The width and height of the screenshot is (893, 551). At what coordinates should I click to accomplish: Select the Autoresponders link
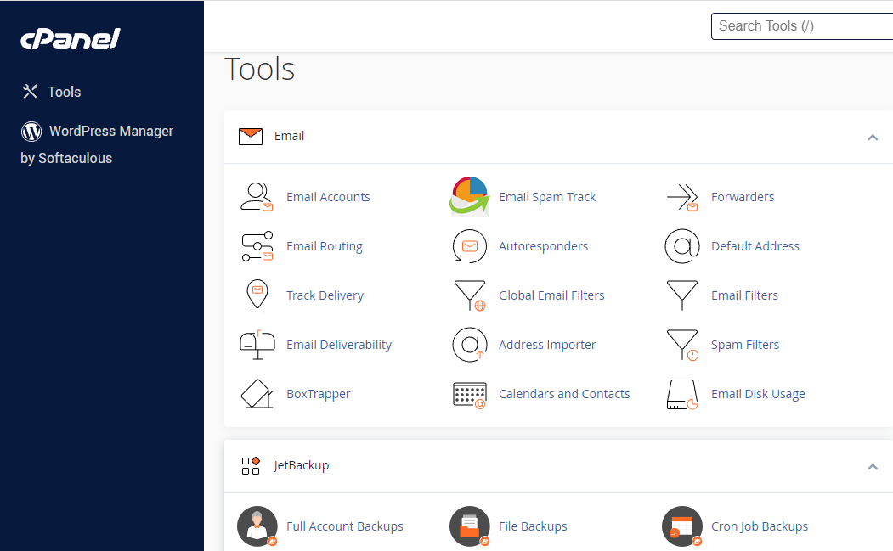coord(543,246)
